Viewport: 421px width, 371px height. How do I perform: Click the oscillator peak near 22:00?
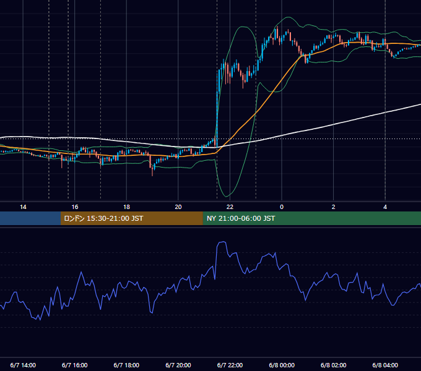(222, 242)
